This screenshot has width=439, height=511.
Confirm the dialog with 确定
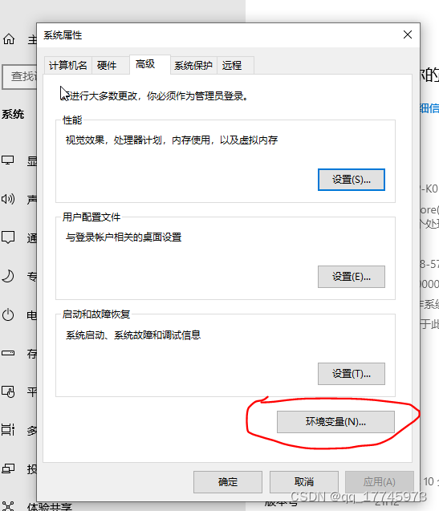pyautogui.click(x=228, y=481)
